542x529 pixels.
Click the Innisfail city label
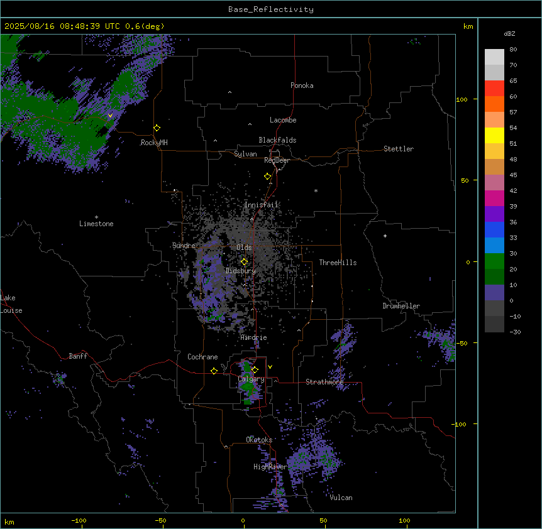tap(262, 205)
